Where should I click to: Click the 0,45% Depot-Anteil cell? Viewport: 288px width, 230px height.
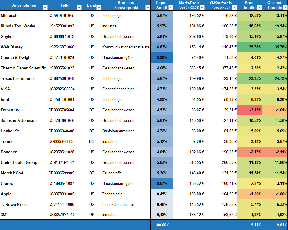162,194
